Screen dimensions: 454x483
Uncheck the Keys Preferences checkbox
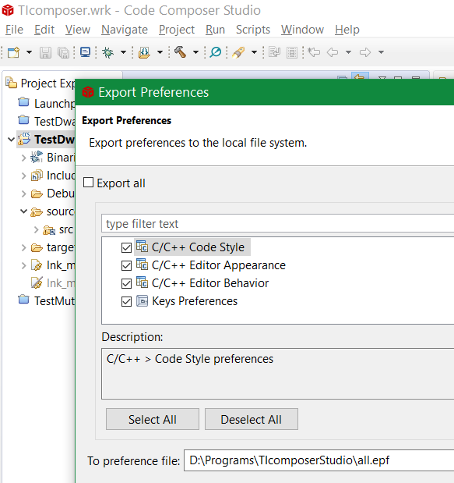point(126,301)
